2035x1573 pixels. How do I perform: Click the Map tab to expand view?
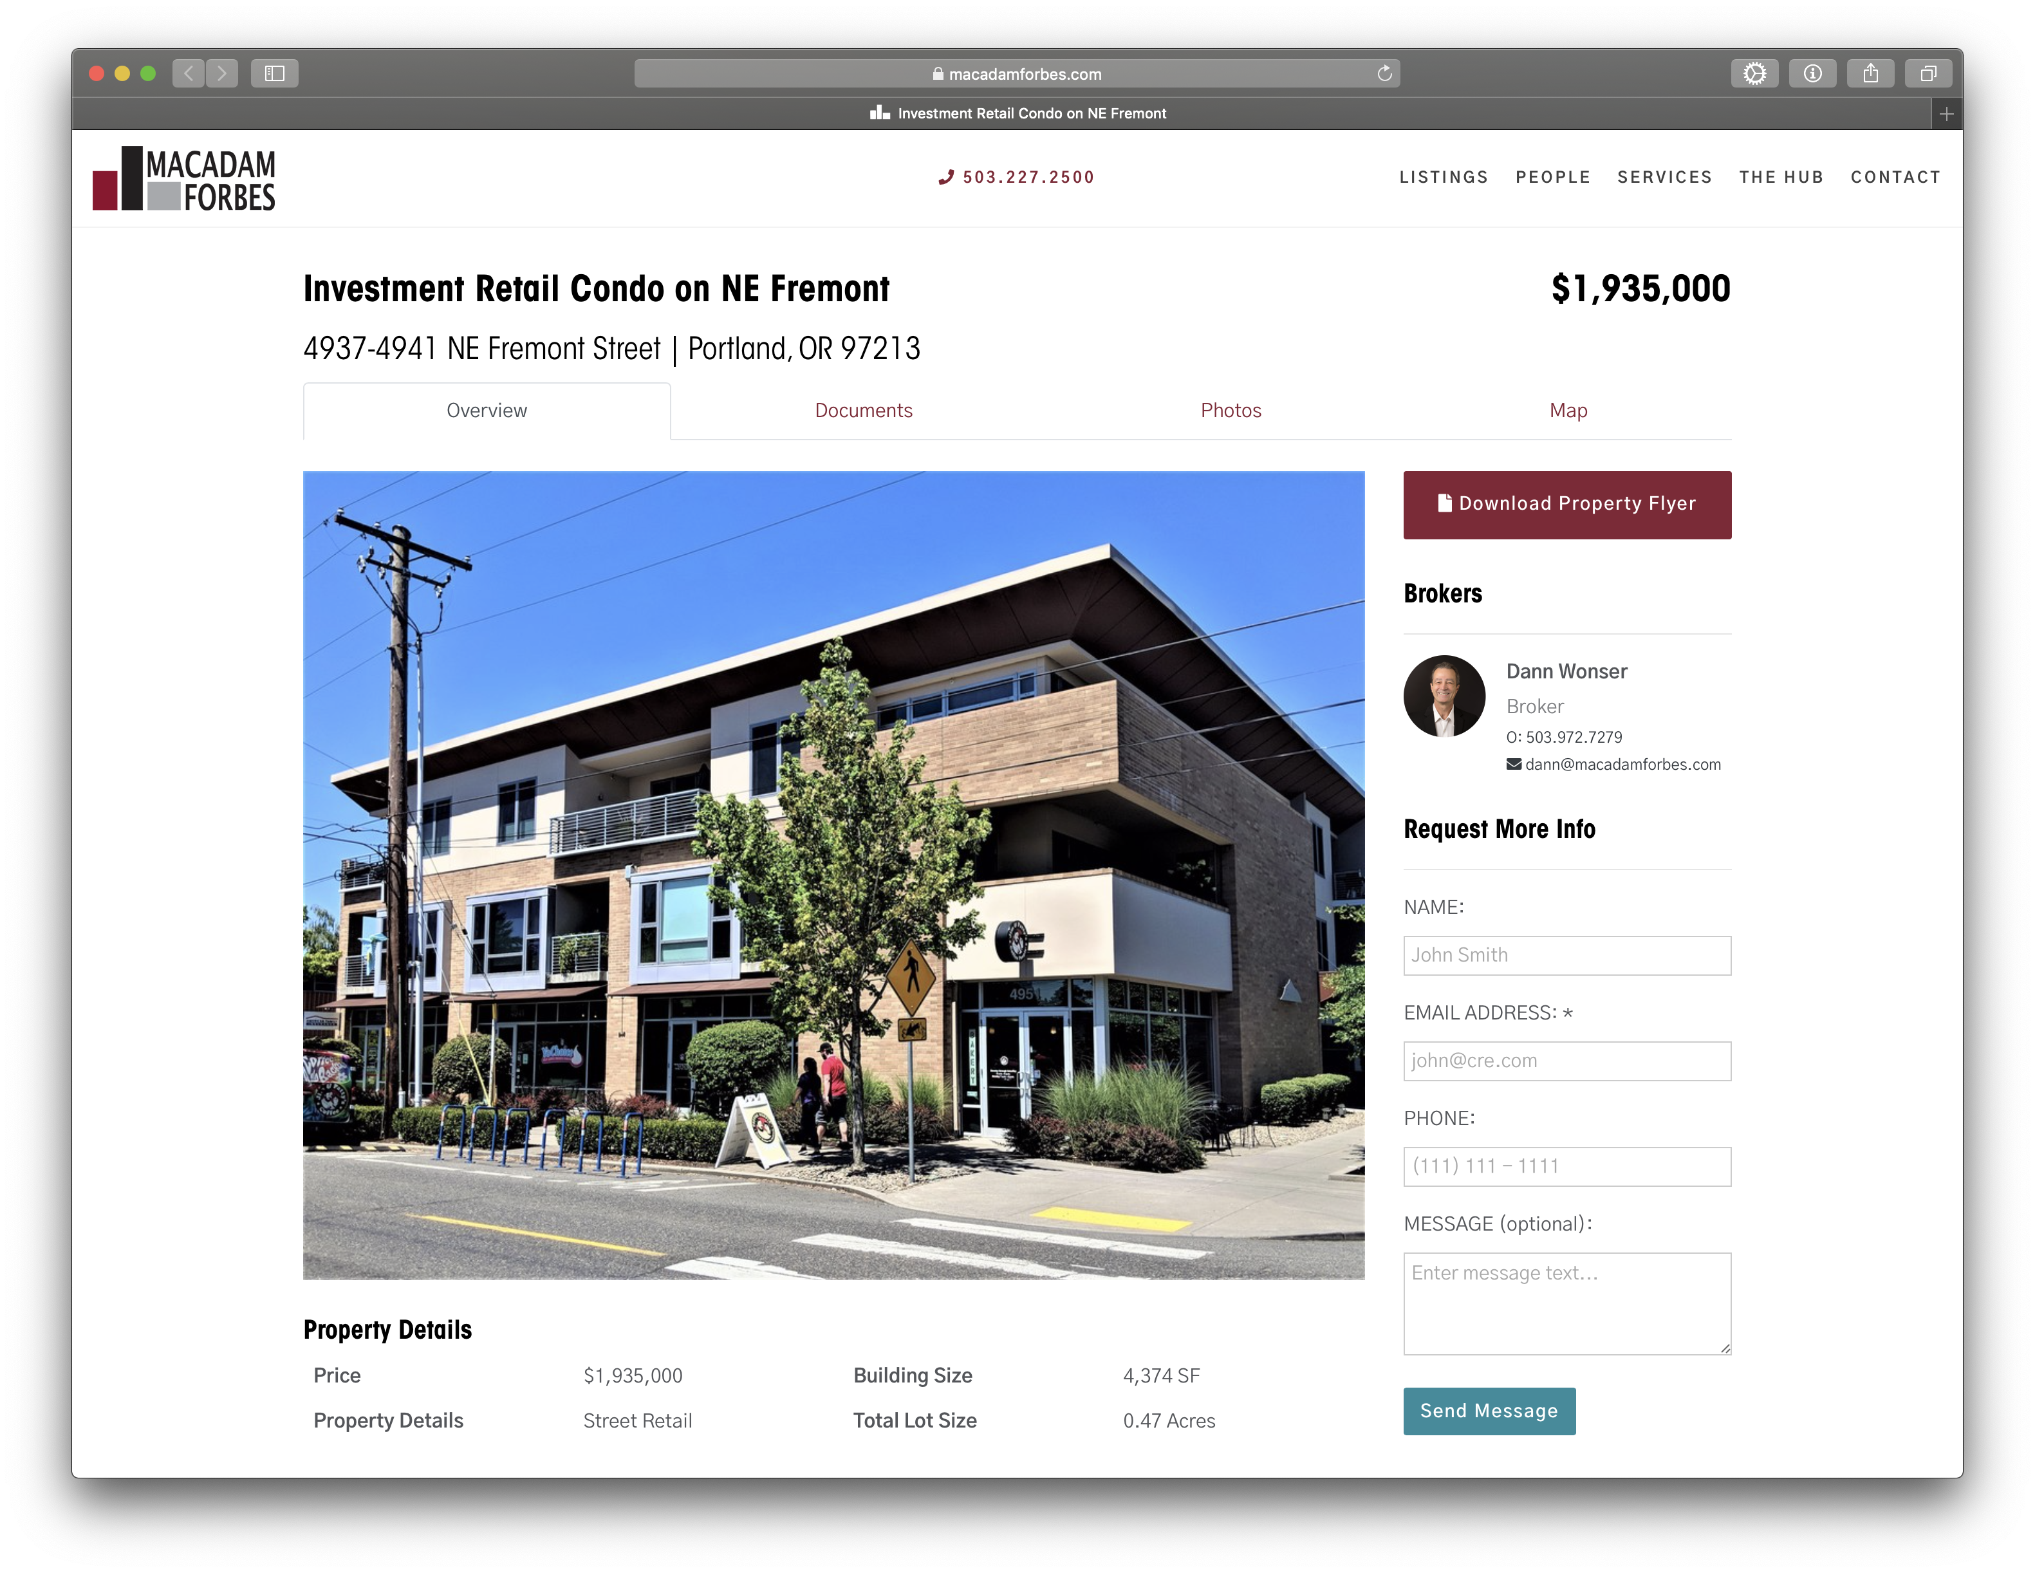(1568, 410)
